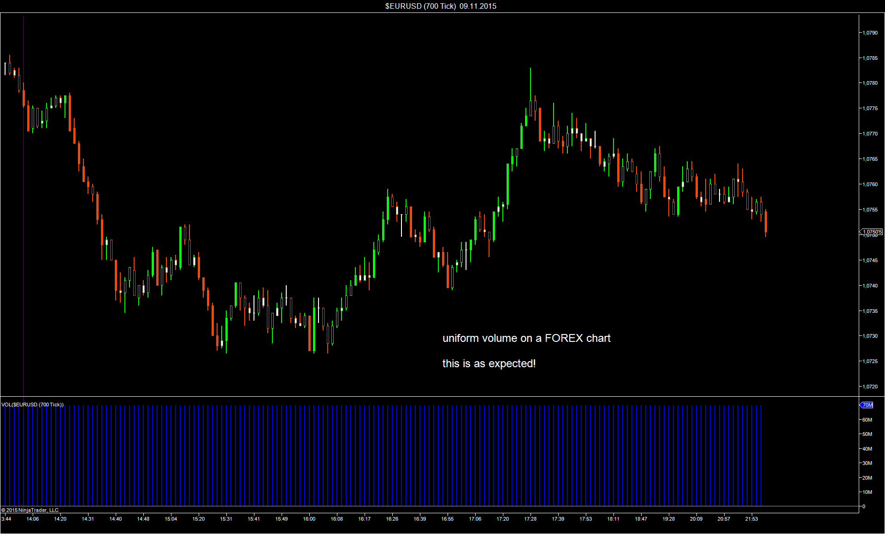885x534 pixels.
Task: Click the 1,0720 price scale label
Action: [870, 387]
